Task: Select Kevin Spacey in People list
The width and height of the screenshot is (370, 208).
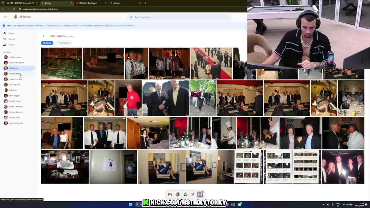Action: [18, 85]
